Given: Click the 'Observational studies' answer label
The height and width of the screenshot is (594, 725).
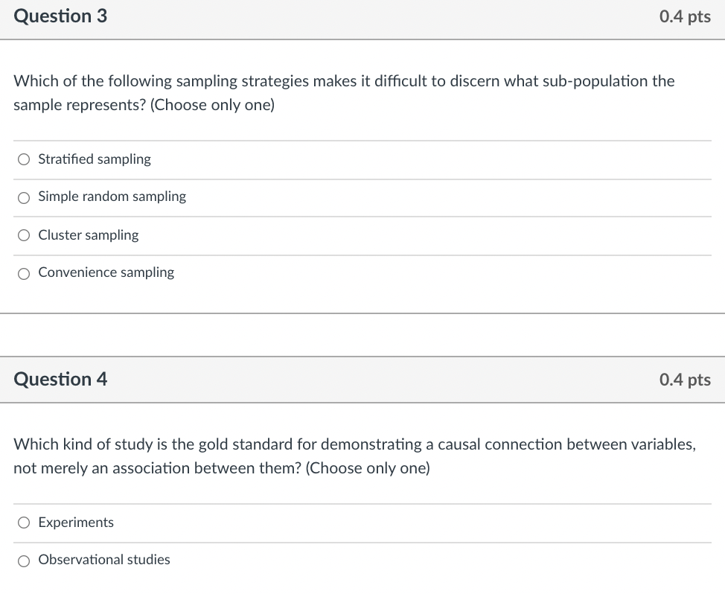Looking at the screenshot, I should [x=104, y=560].
